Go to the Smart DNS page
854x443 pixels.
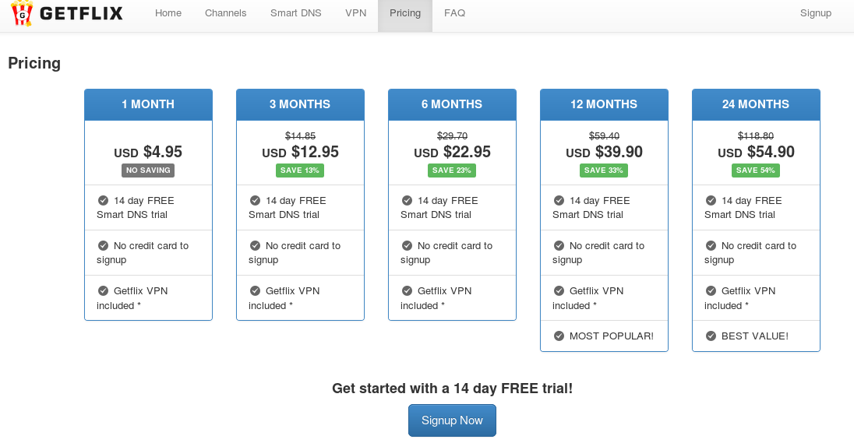[x=296, y=13]
